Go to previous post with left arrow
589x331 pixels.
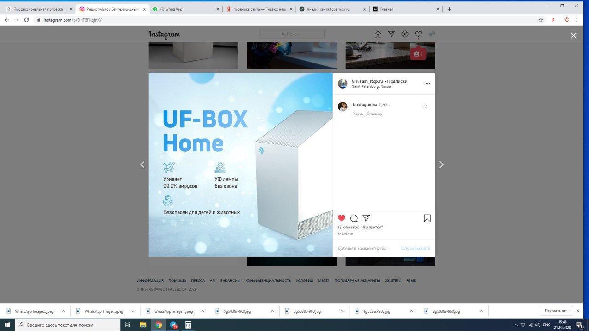tap(142, 165)
